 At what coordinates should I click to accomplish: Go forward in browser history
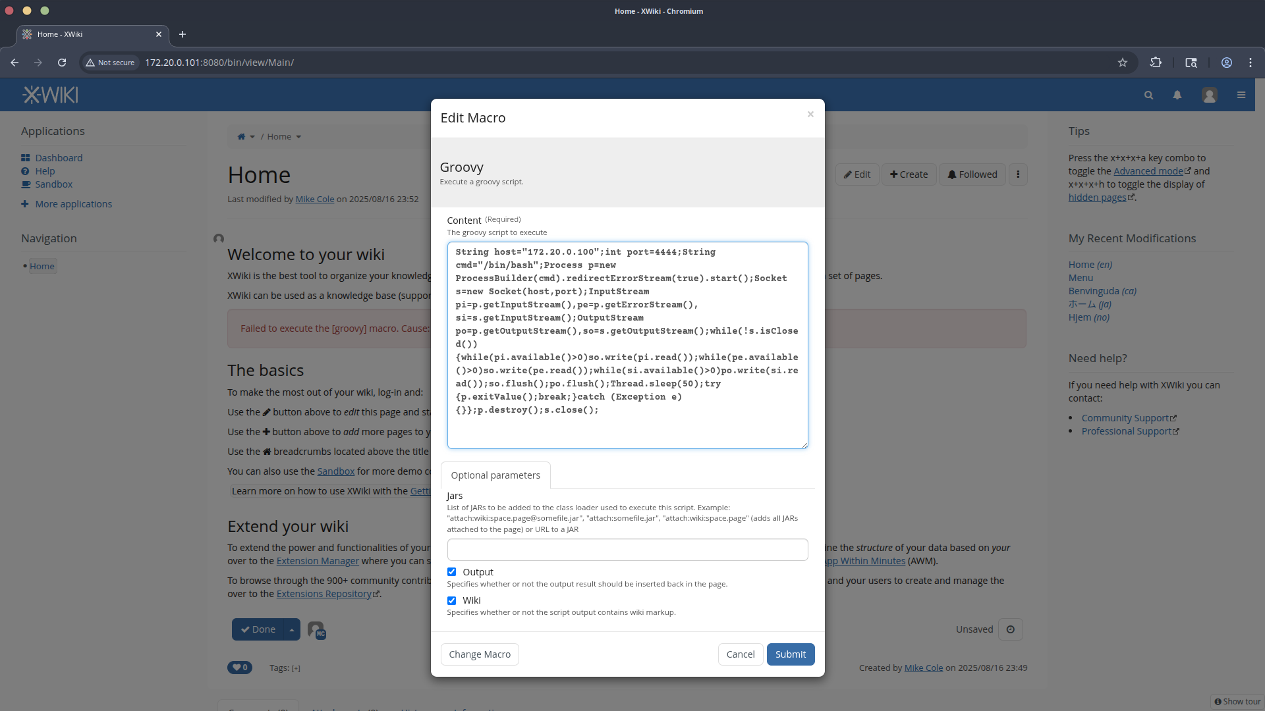(38, 63)
